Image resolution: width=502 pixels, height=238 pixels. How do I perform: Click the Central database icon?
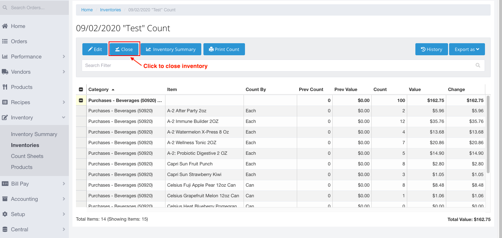5,229
